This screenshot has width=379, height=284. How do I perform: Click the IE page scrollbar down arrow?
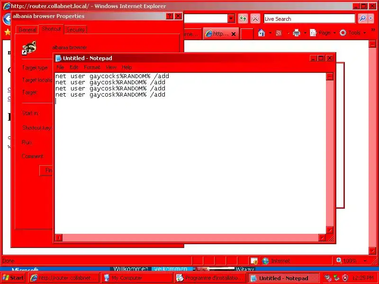tap(372, 251)
